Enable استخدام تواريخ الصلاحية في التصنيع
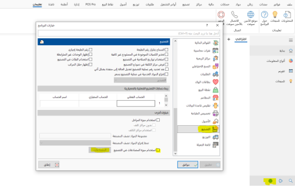 pyautogui.click(x=166, y=59)
